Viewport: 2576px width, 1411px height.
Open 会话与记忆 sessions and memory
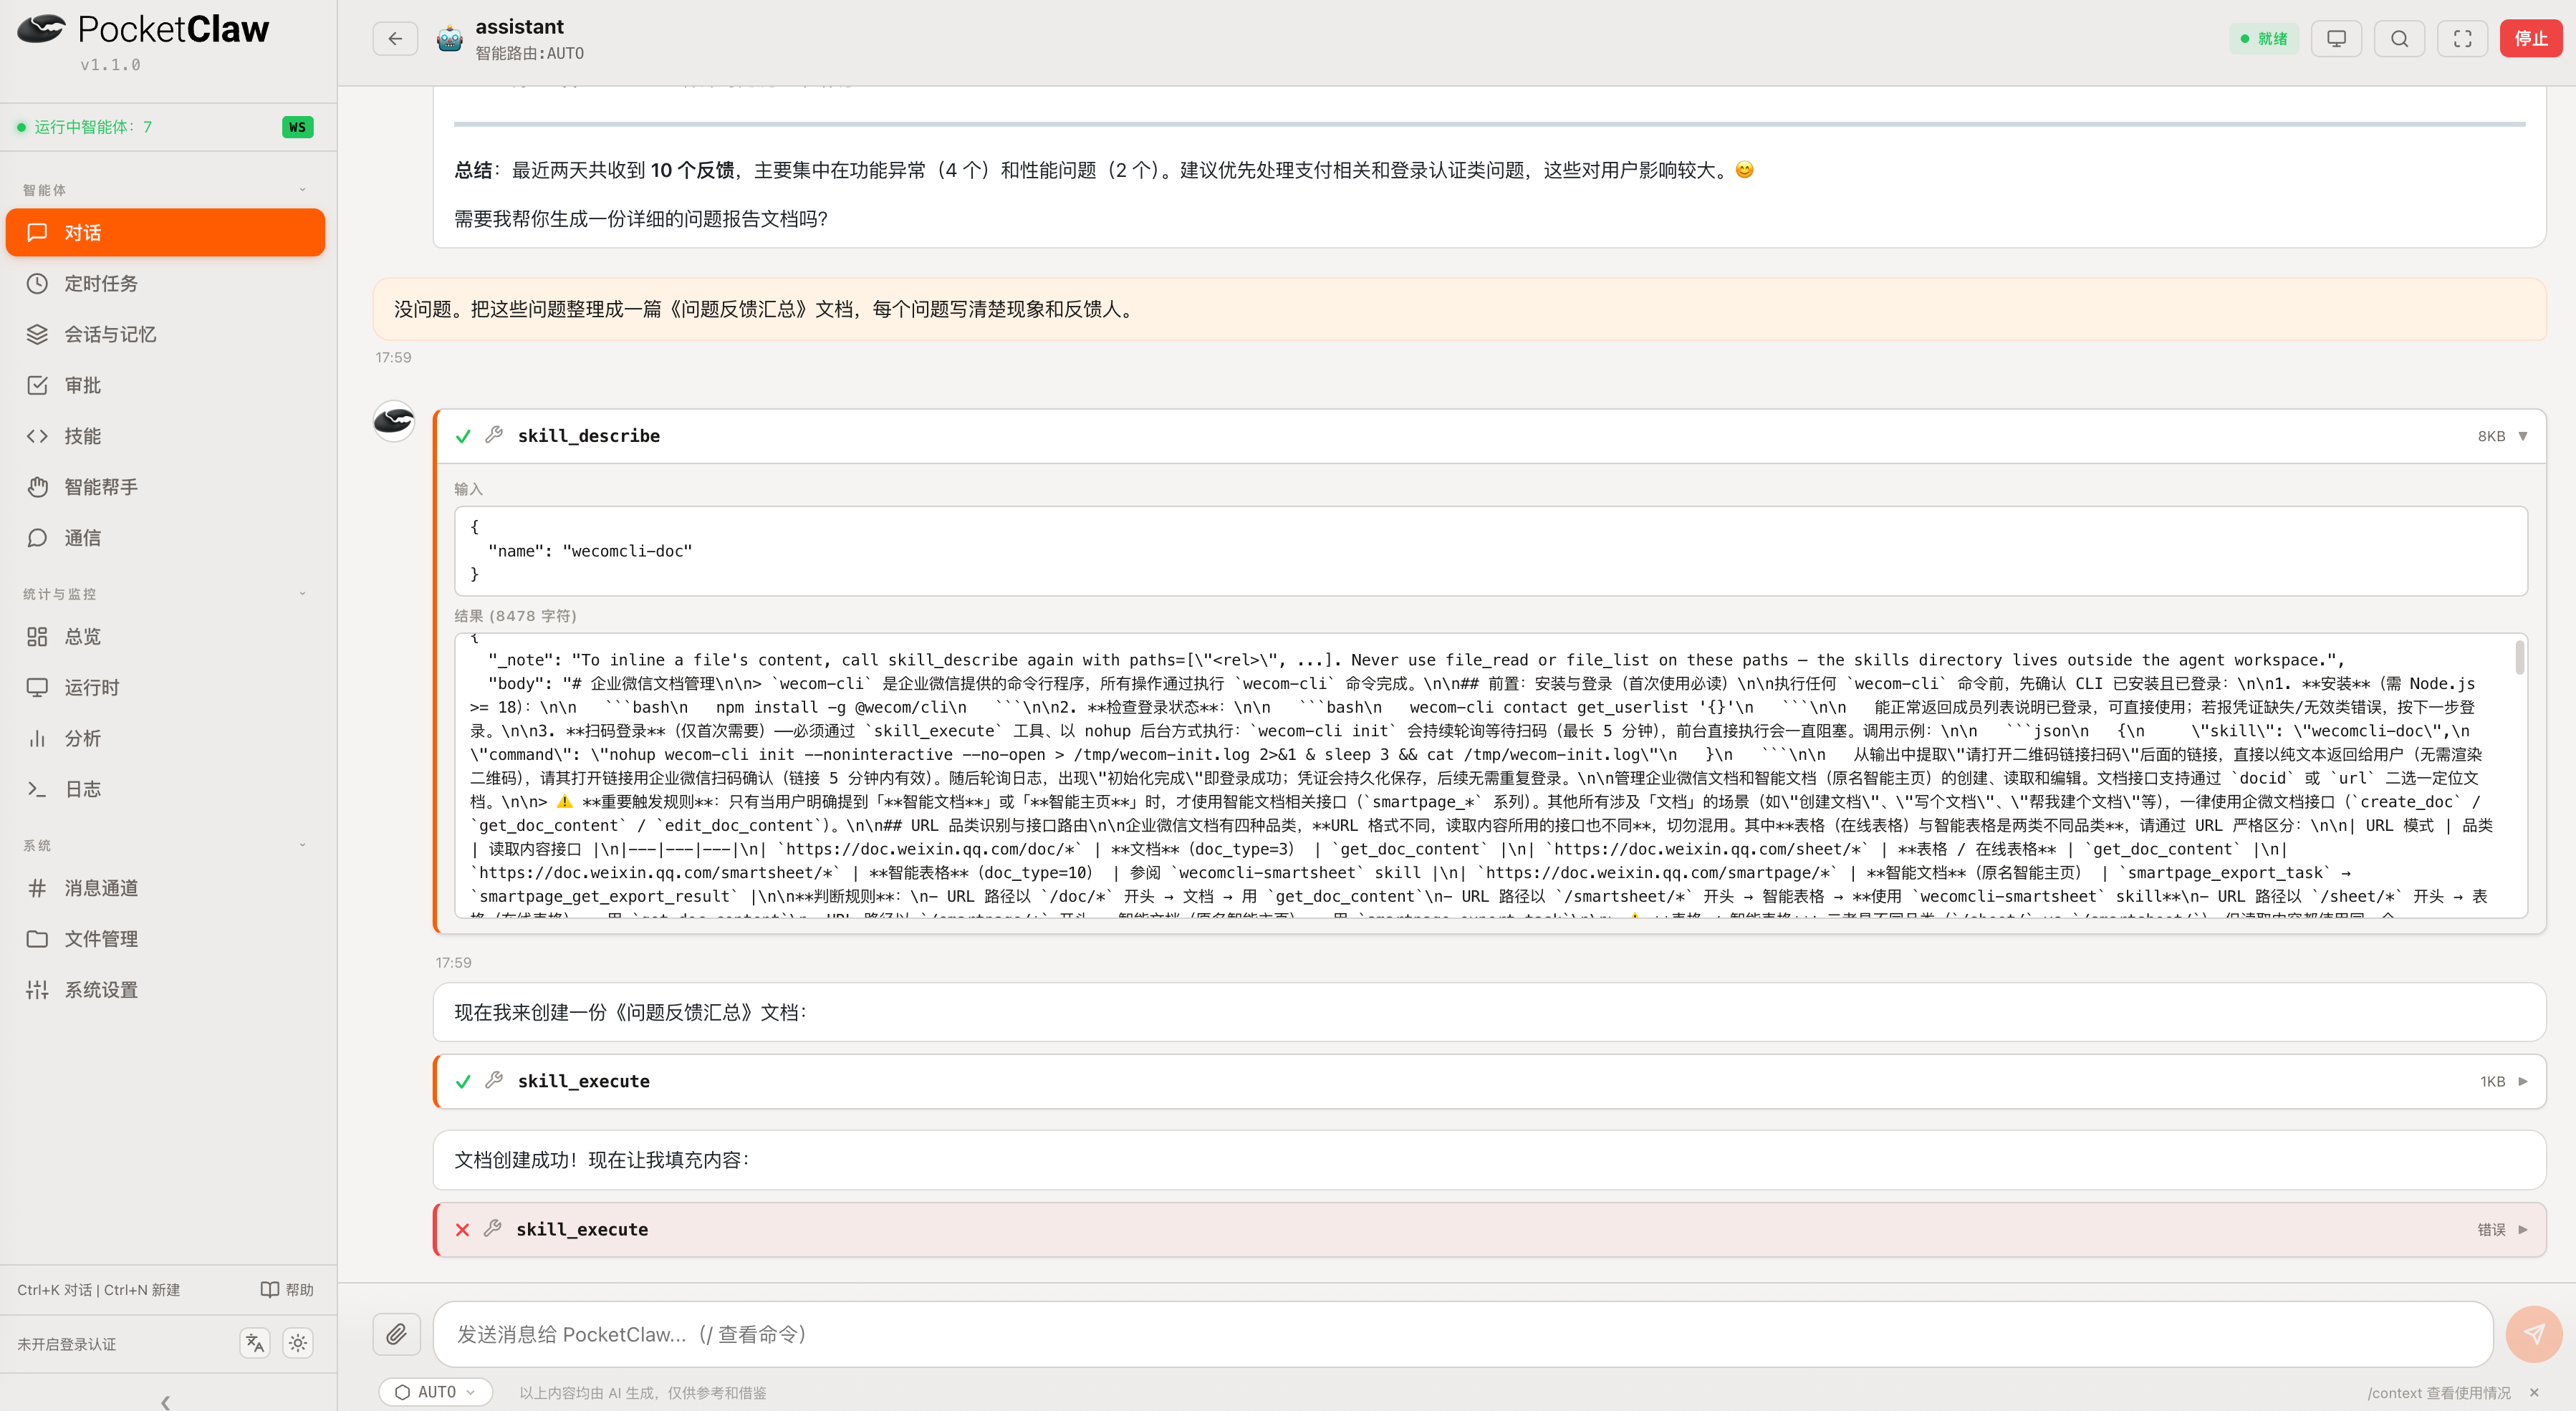pos(166,334)
